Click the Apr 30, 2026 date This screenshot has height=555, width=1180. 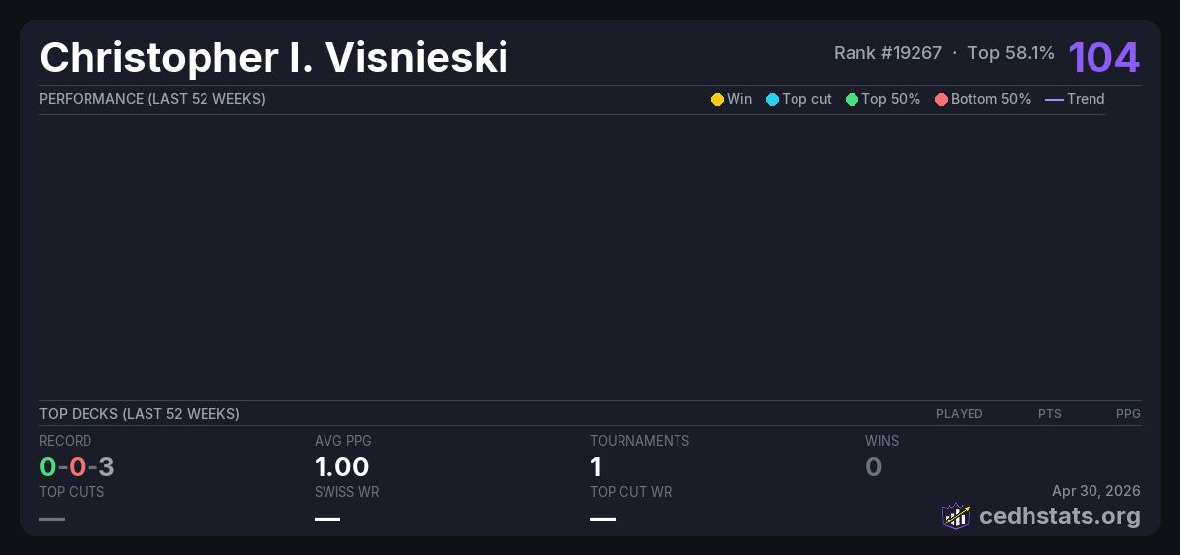(1095, 491)
